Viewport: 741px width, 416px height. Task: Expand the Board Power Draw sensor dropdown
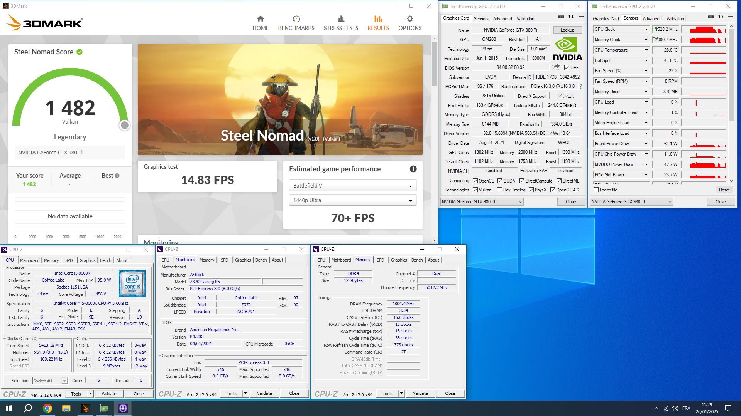pyautogui.click(x=646, y=144)
